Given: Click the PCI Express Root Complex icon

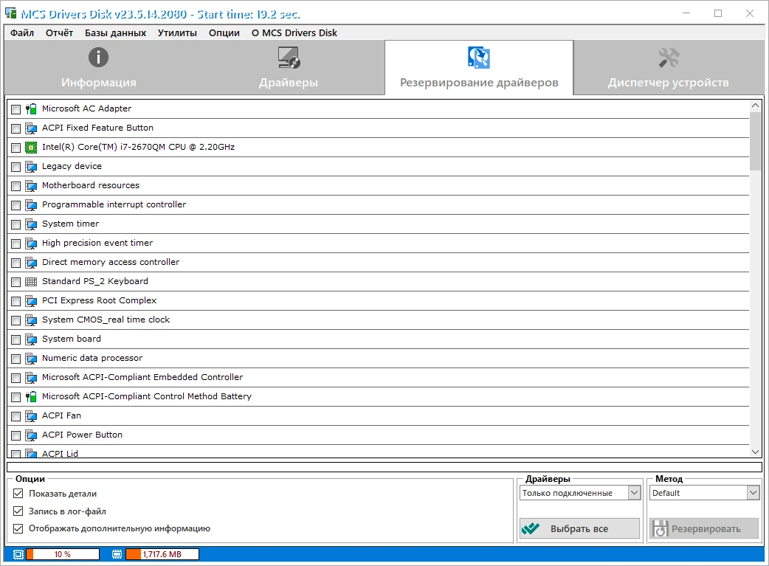Looking at the screenshot, I should point(31,300).
